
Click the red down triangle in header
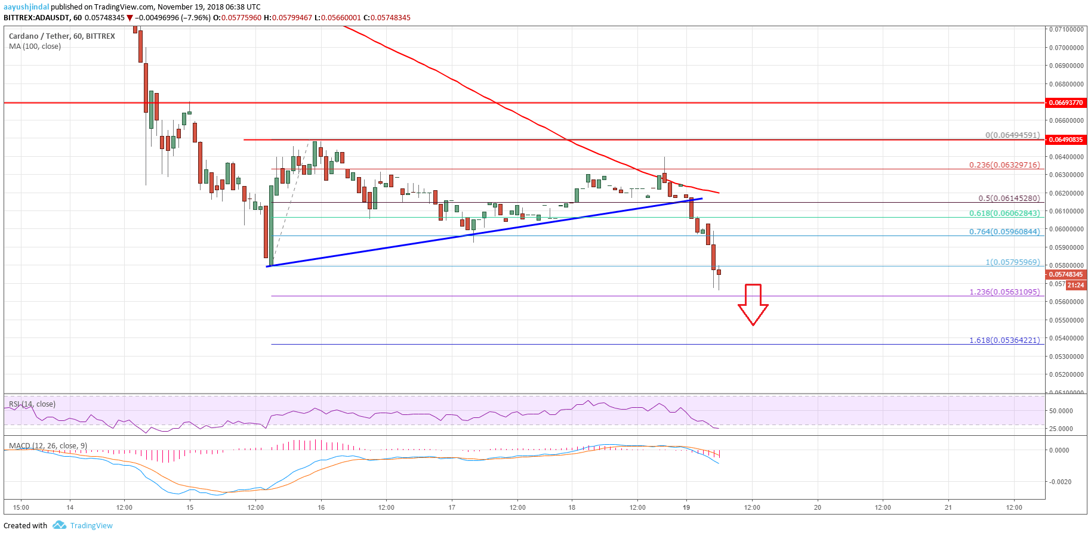coord(130,18)
